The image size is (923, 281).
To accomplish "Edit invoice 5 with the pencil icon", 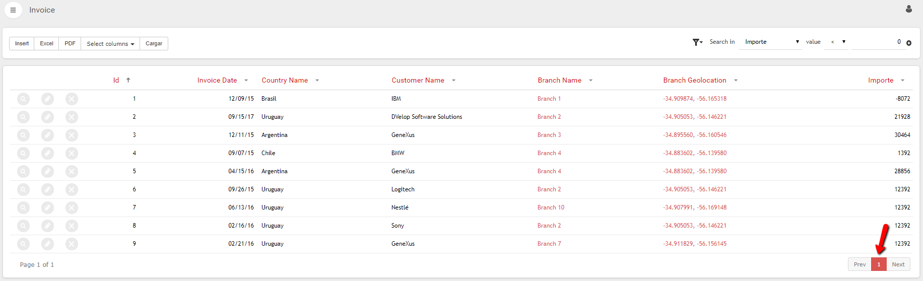I will (47, 172).
